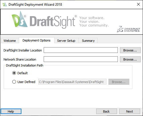Click the DraftSight logo in banner

point(44,20)
